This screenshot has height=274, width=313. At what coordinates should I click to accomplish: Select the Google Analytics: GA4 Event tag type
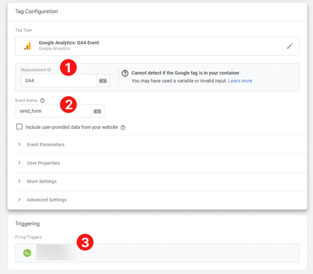click(x=157, y=46)
